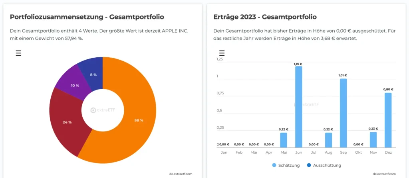Click the extraETF logo in donut center
Image resolution: width=409 pixels, height=178 pixels.
pyautogui.click(x=102, y=110)
